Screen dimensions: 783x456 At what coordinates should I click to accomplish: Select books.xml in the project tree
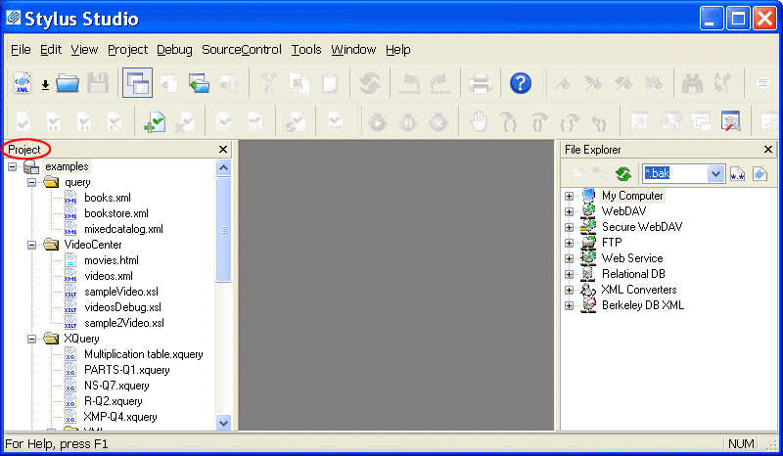pyautogui.click(x=106, y=198)
